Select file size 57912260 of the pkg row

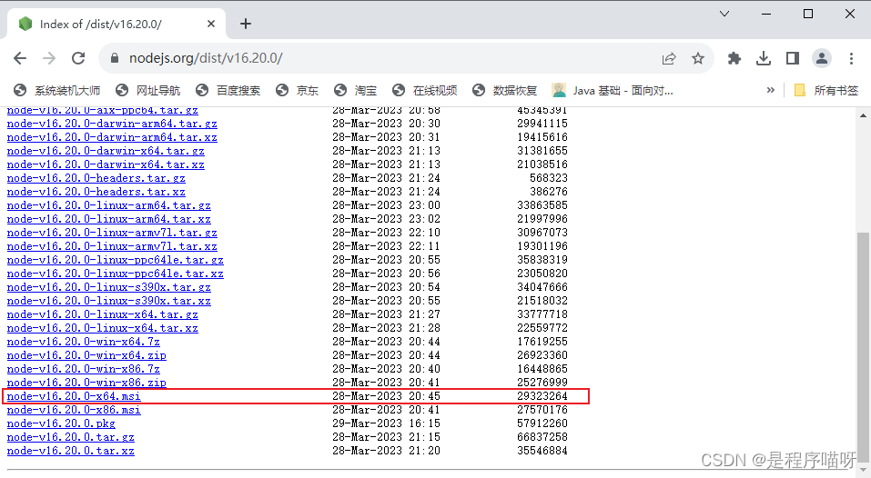point(542,423)
